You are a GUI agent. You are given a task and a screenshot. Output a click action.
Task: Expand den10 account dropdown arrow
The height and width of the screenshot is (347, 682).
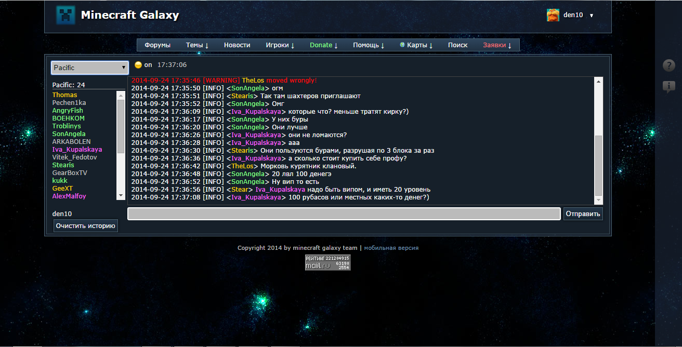click(592, 16)
